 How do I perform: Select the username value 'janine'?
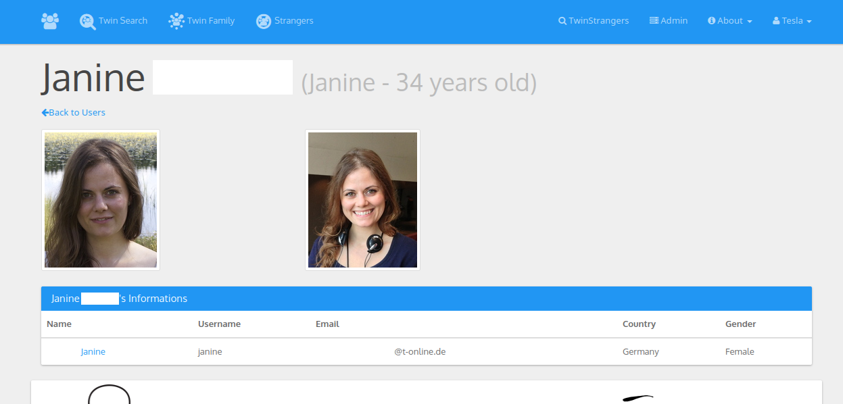[x=210, y=352]
